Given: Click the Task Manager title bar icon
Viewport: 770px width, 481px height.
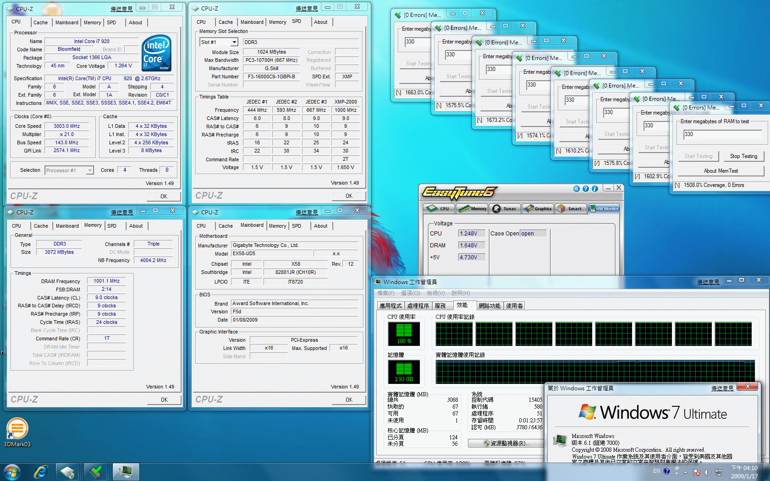Looking at the screenshot, I should coord(378,282).
